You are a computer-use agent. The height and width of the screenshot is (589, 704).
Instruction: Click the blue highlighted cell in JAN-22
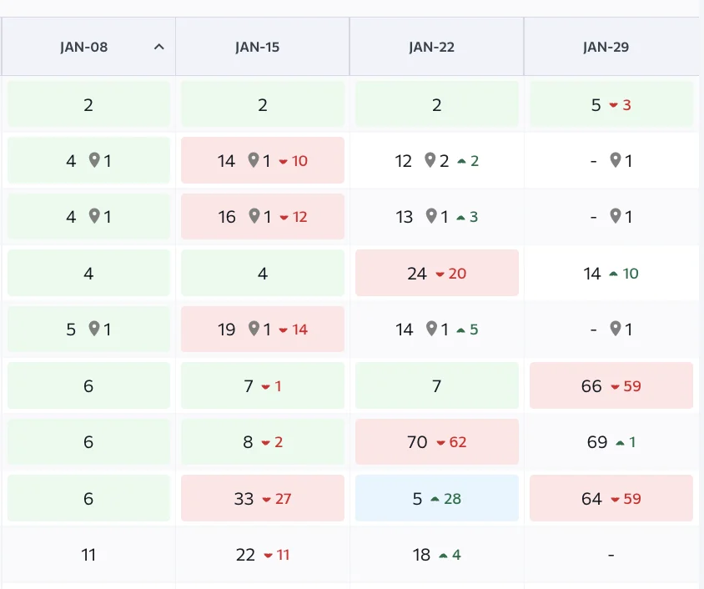tap(436, 499)
